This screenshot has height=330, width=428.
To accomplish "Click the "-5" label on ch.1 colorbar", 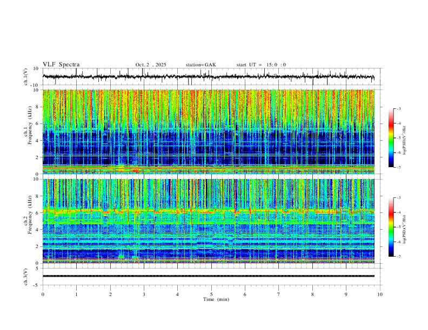I will point(398,138).
